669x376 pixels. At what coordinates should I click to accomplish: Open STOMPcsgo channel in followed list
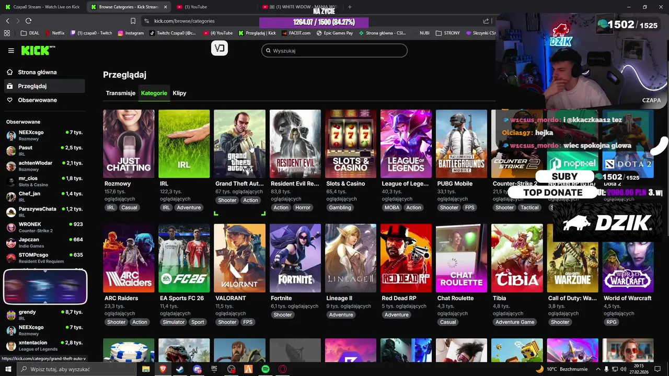pyautogui.click(x=44, y=258)
